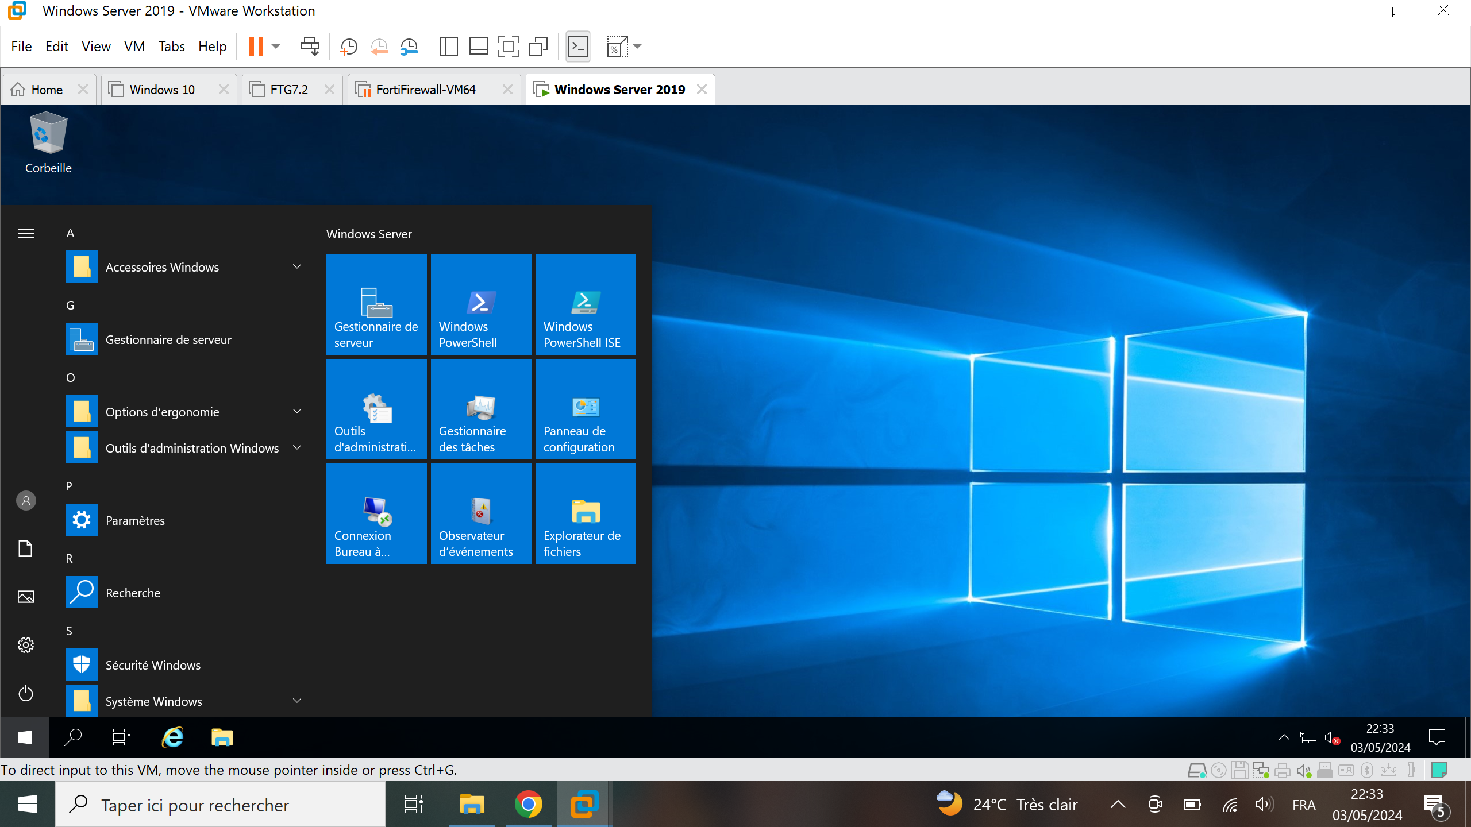
Task: Open the File menu
Action: tap(21, 47)
